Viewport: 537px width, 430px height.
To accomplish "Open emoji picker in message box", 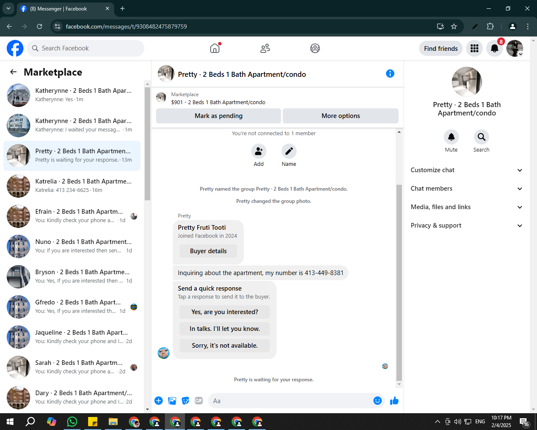I will (378, 401).
